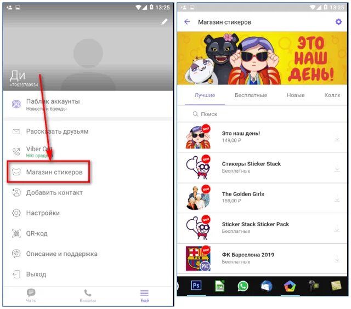
Task: Tap the pencil edit profile icon
Action: click(165, 22)
